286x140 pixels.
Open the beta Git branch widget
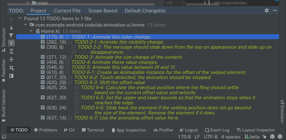[251, 137]
